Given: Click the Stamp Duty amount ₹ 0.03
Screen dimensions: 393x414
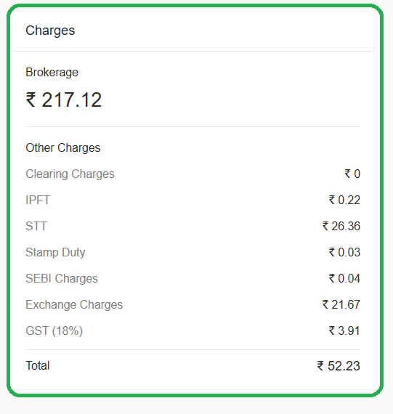Looking at the screenshot, I should click(x=344, y=252).
